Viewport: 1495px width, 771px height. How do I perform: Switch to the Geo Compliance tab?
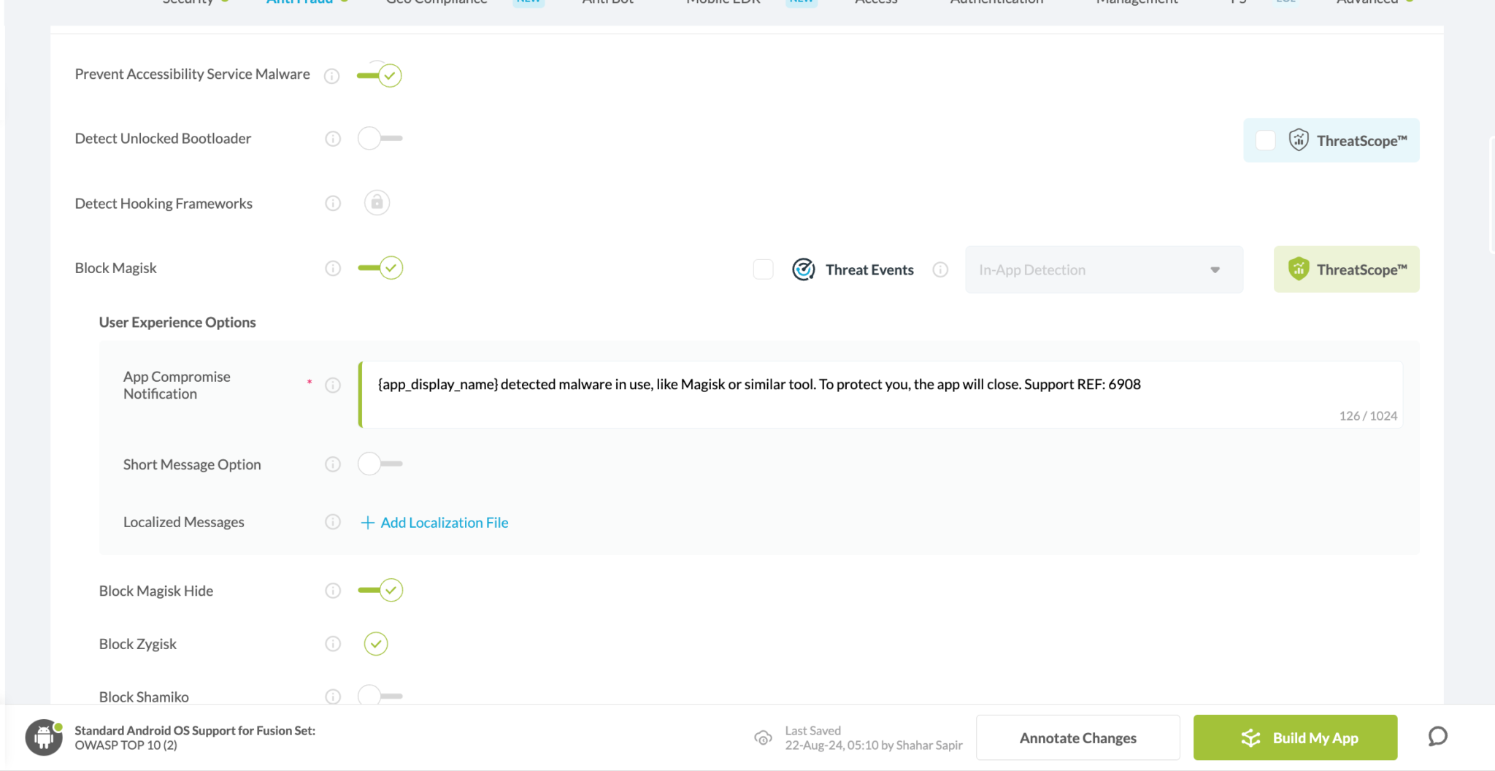tap(436, 3)
